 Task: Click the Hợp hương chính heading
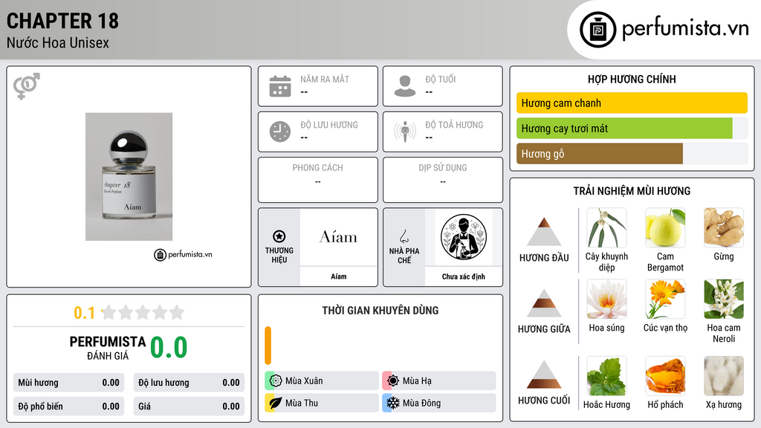pos(632,79)
